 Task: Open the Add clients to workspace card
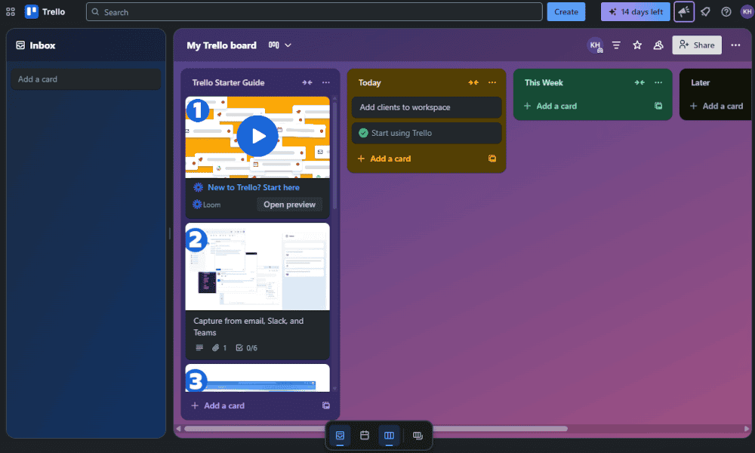[x=427, y=107]
